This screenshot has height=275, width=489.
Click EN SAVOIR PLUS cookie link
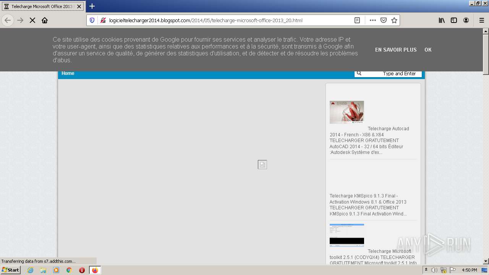pos(396,50)
